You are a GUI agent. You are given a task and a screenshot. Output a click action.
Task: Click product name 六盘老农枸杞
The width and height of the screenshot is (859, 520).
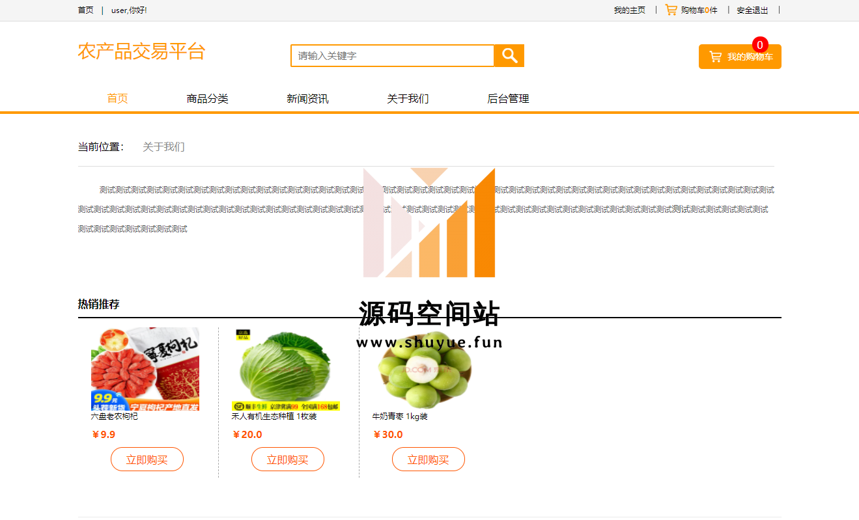click(114, 417)
